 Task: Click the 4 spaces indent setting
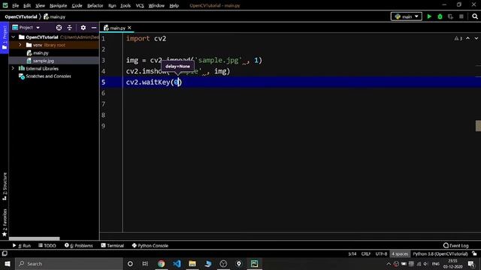[x=400, y=253]
